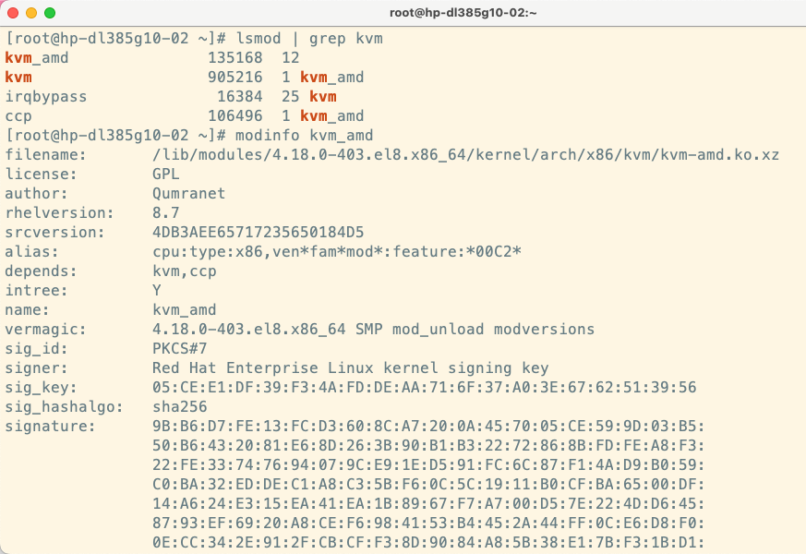Minimize the terminal with the yellow button
806x554 pixels.
pos(31,14)
